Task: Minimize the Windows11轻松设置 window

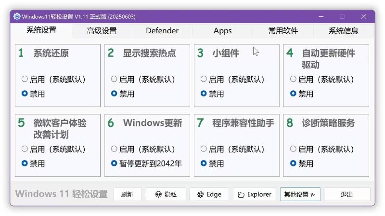Action: [x=320, y=16]
